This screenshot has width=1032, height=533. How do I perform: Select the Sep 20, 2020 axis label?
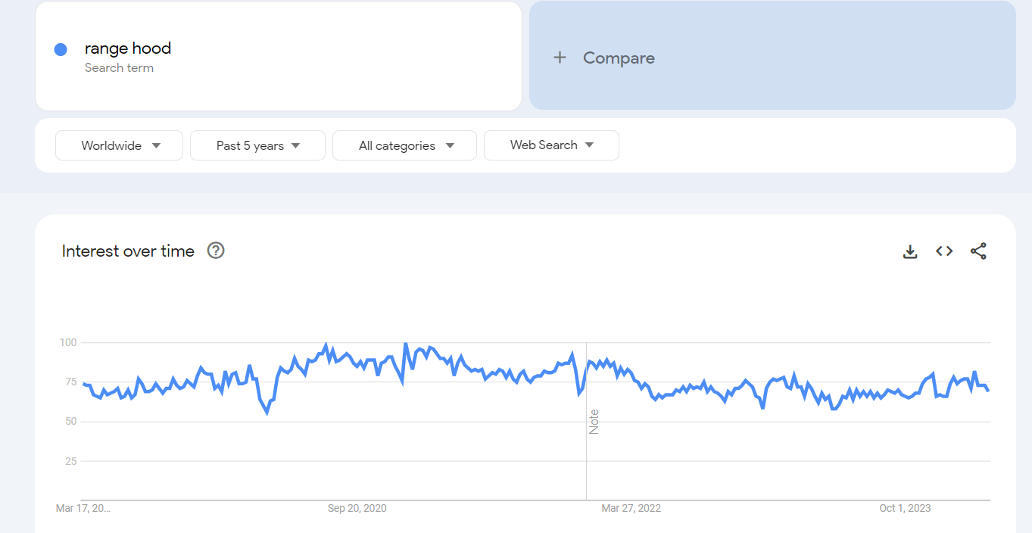point(357,508)
